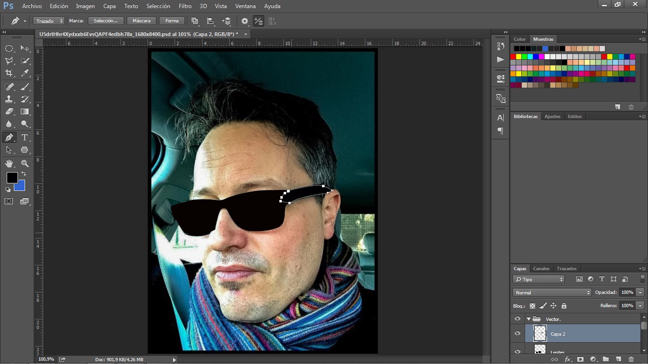Add a layer style with fx icon

click(x=567, y=360)
